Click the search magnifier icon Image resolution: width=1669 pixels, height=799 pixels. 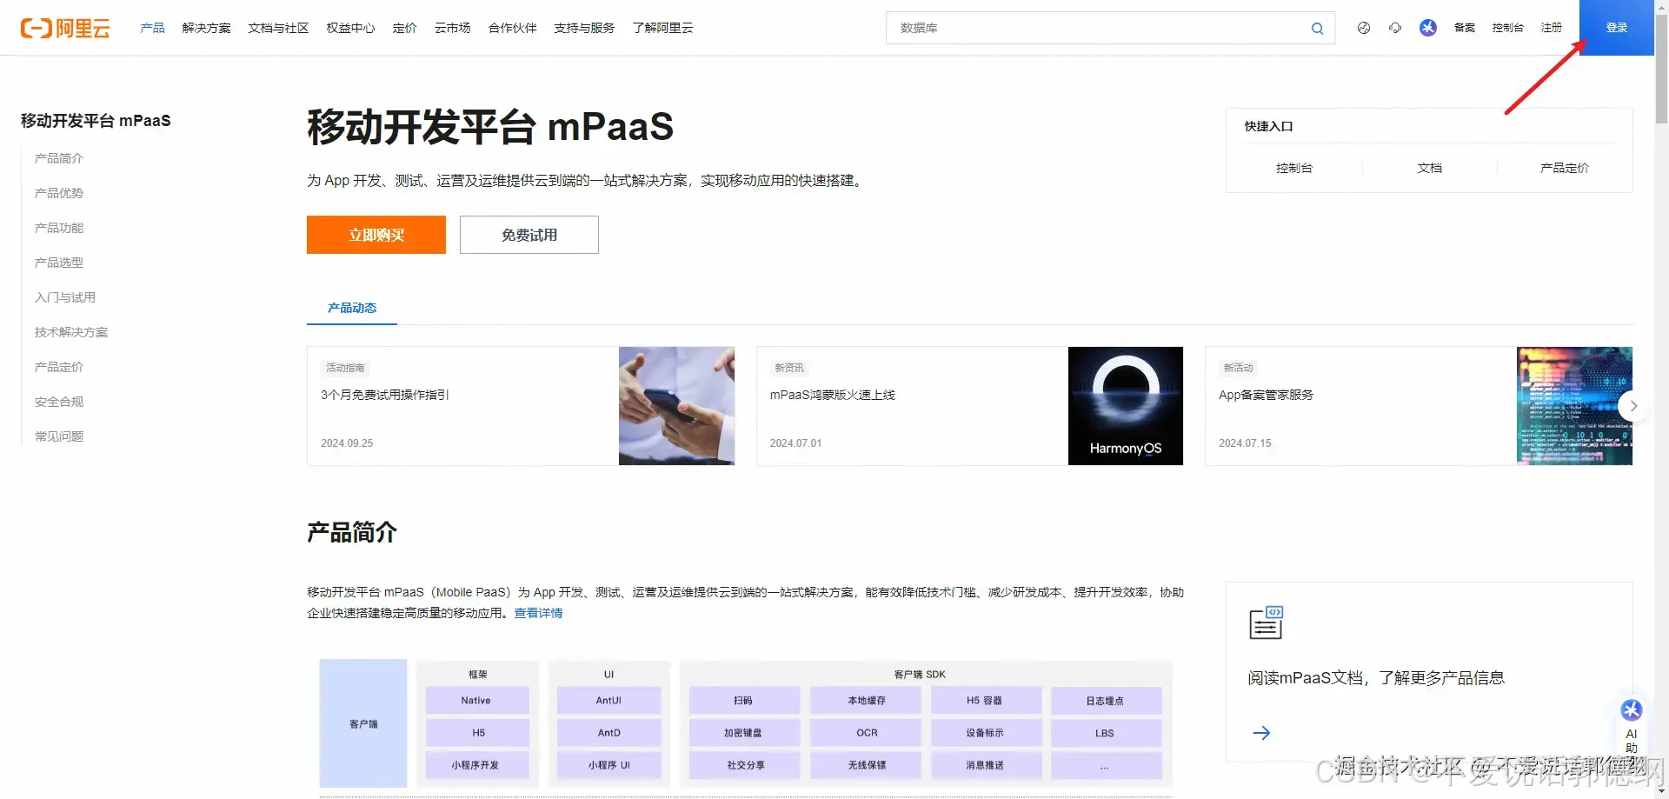point(1318,29)
